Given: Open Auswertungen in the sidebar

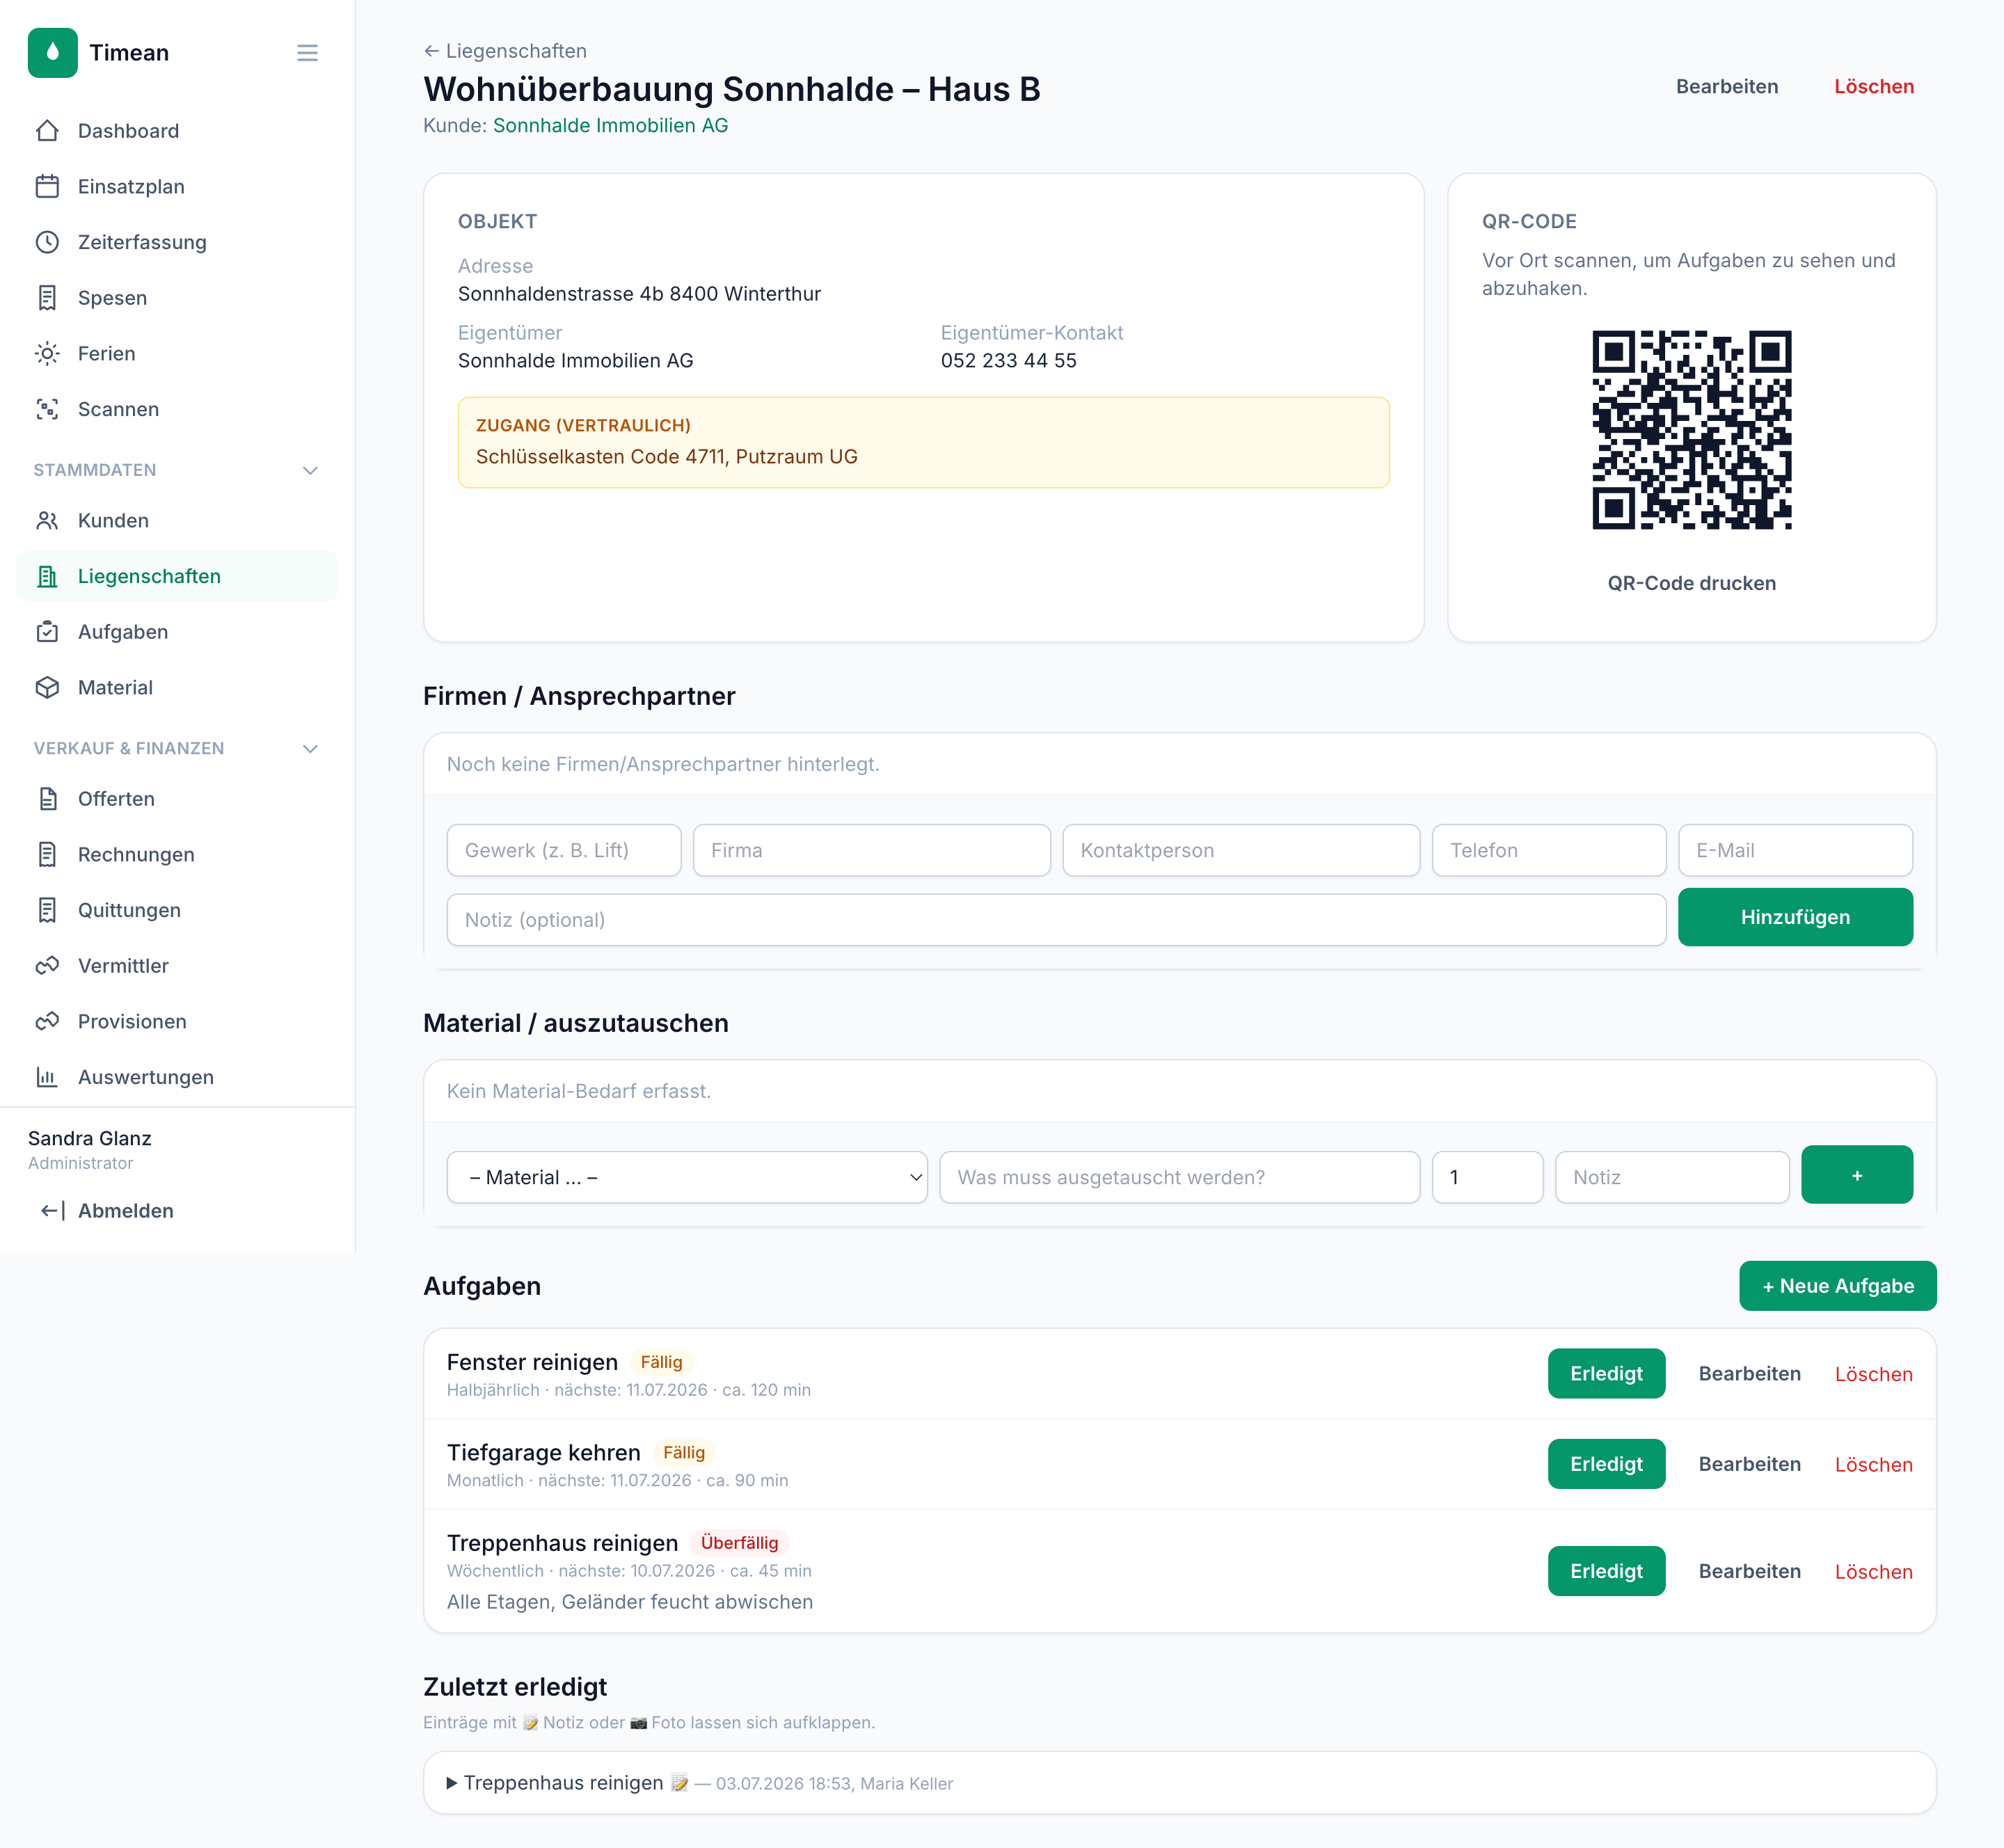Looking at the screenshot, I should click(x=177, y=1077).
